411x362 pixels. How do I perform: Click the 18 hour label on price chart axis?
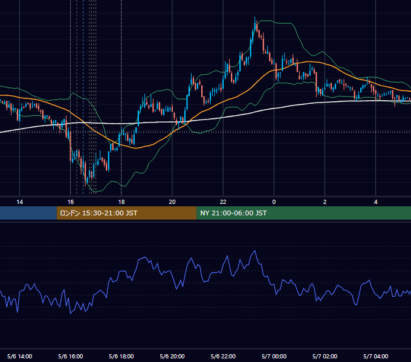(121, 202)
